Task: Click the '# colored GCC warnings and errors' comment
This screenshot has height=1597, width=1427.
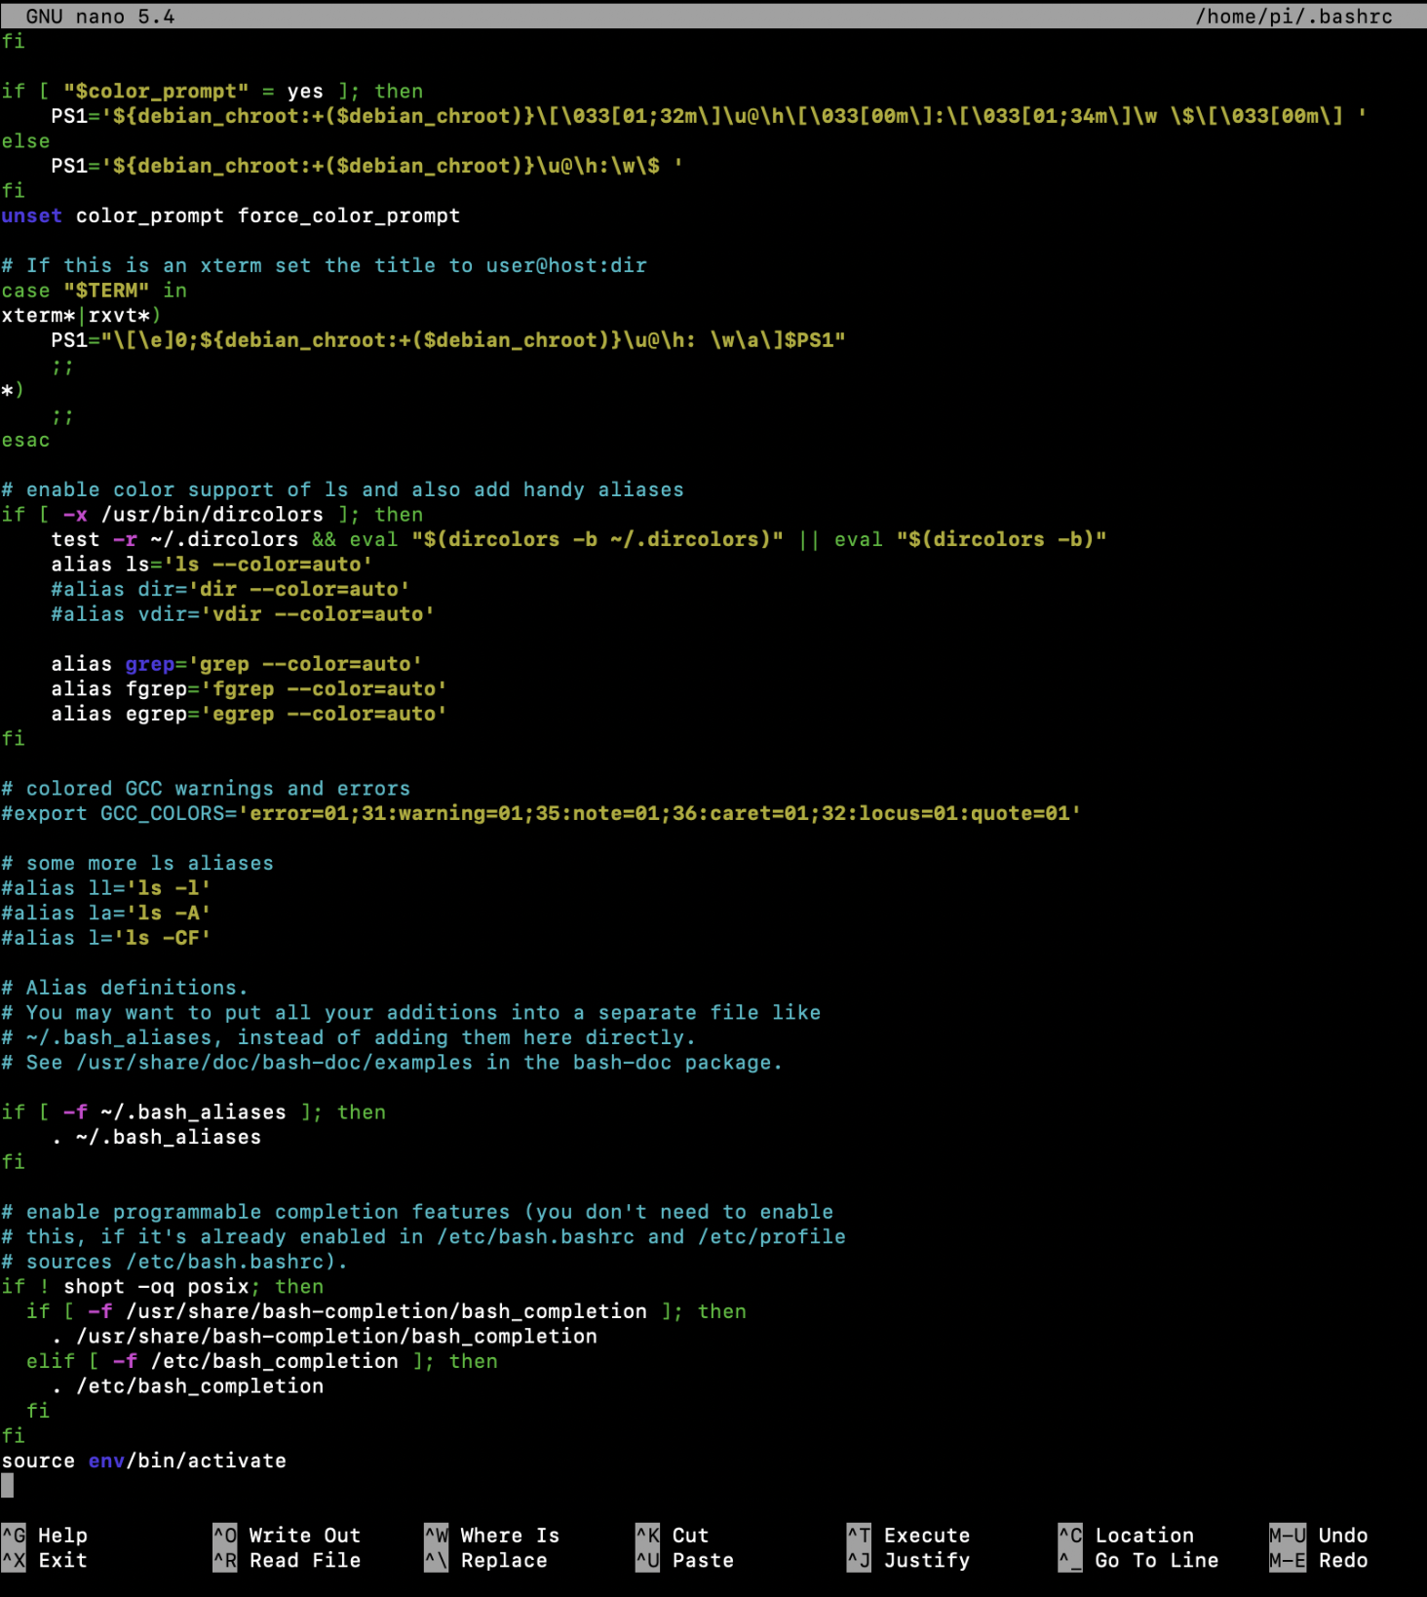Action: click(206, 788)
